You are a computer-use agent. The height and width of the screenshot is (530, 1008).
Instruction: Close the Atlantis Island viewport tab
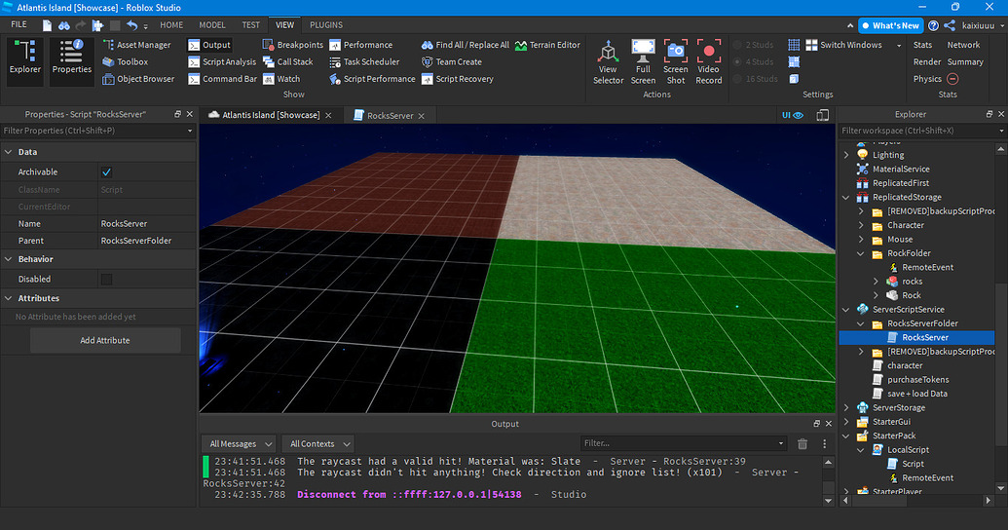[x=328, y=116]
